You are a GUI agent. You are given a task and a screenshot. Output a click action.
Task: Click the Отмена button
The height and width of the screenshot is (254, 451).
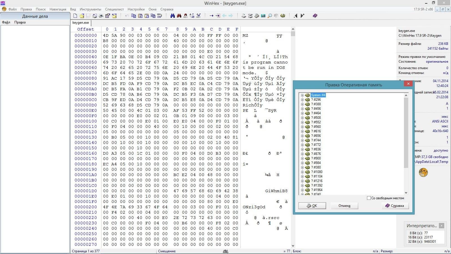pos(344,206)
